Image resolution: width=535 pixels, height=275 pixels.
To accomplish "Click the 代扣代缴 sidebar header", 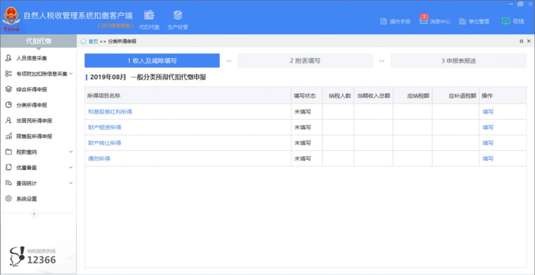I will pos(39,41).
